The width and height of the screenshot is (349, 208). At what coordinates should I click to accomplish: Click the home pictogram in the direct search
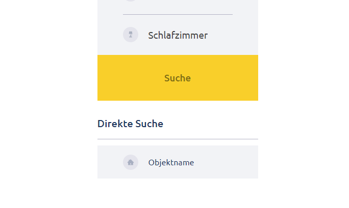[x=131, y=162]
